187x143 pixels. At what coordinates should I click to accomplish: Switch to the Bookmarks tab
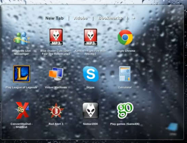click(110, 18)
